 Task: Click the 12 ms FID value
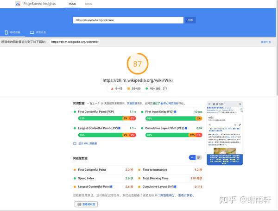point(198,112)
